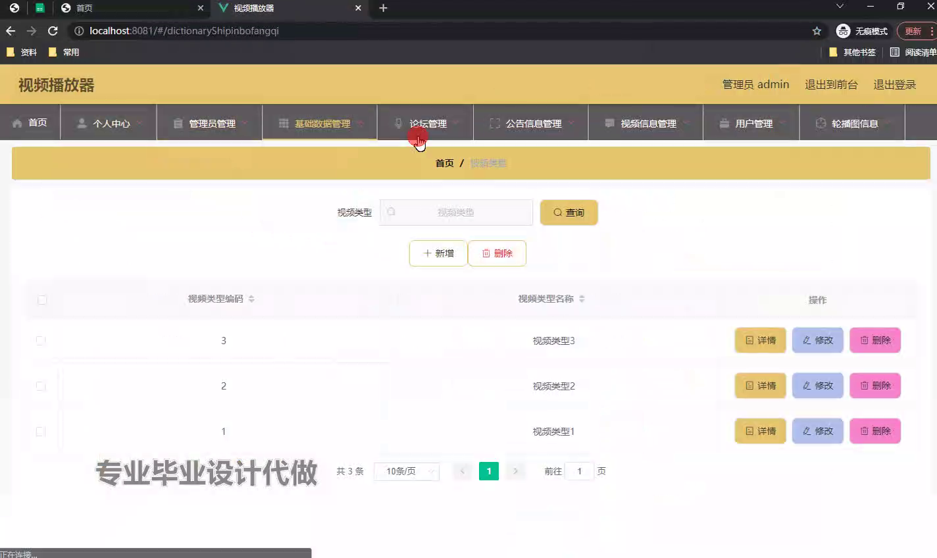Click 删除 for 视频类型1 row
Viewport: 937px width, 558px height.
(x=874, y=431)
